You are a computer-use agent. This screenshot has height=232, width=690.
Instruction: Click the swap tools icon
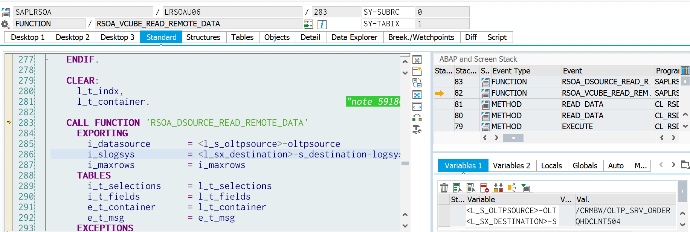pyautogui.click(x=417, y=83)
